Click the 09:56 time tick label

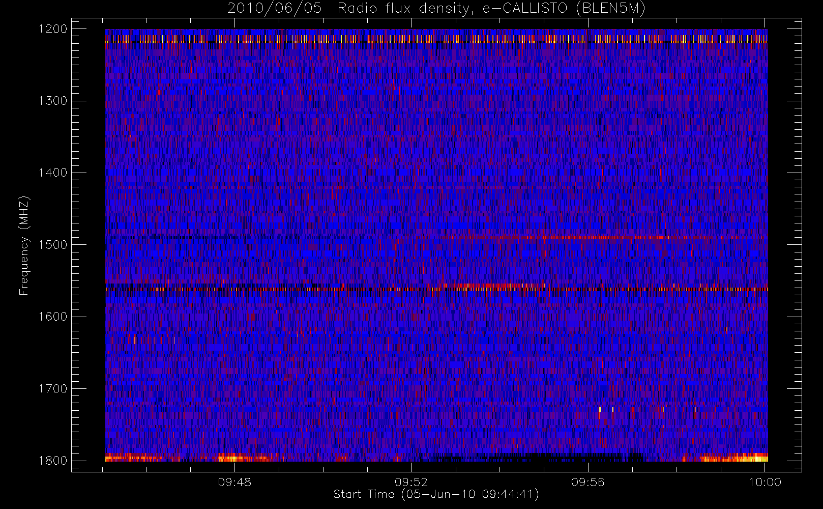[588, 482]
